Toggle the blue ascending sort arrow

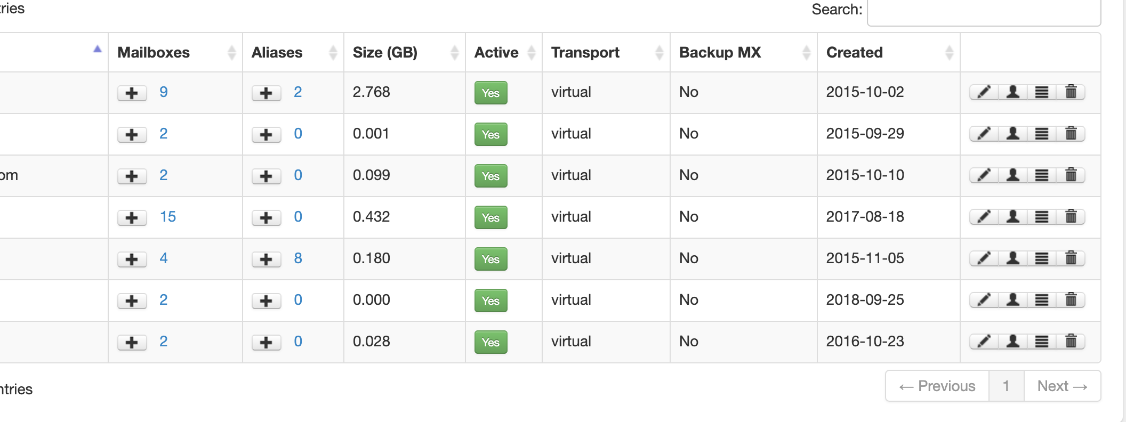click(x=97, y=49)
